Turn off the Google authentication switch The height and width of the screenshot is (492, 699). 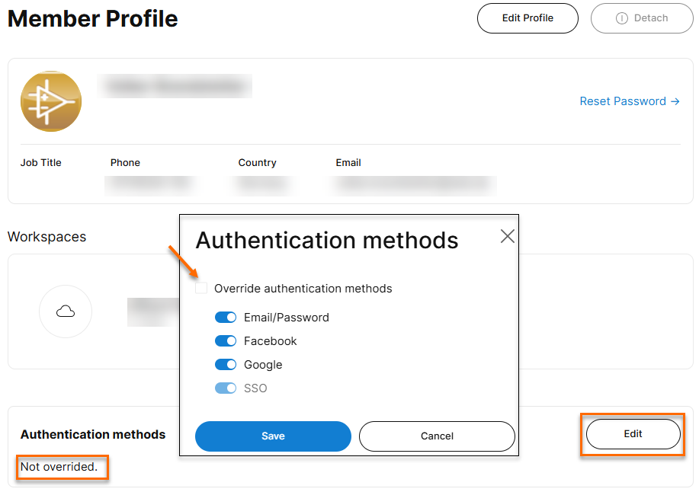point(226,365)
